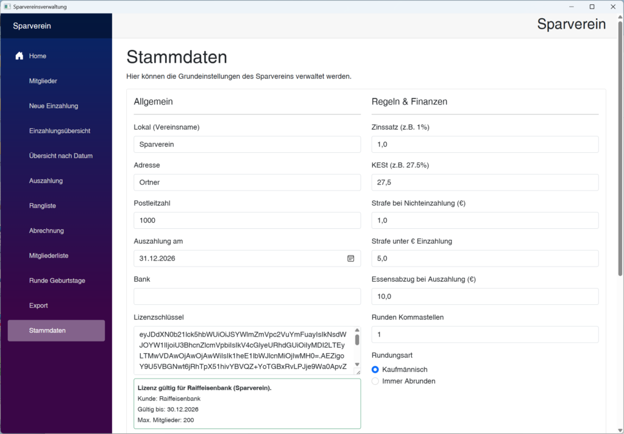Select Kaufmännisch rounding option
Image resolution: width=624 pixels, height=434 pixels.
(x=375, y=369)
